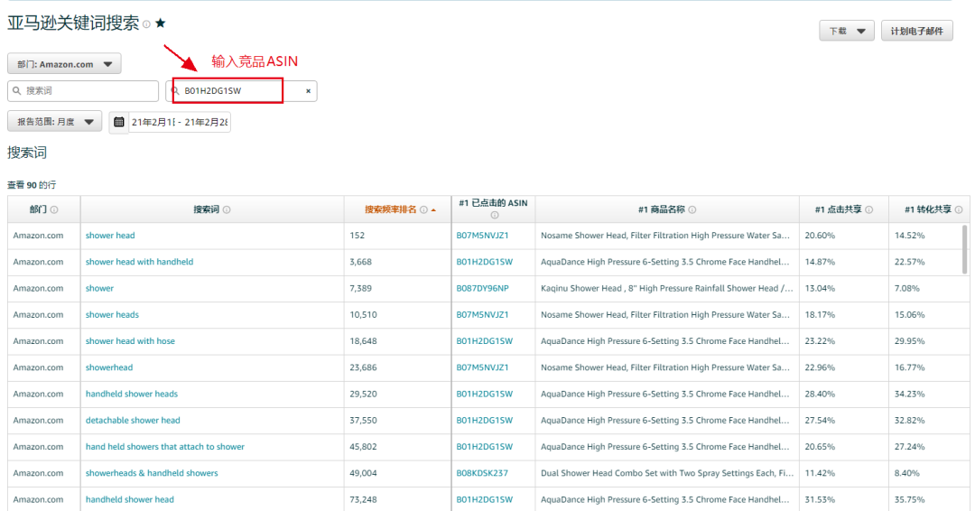Click info icon beside #1 转化共享 header

click(x=958, y=209)
